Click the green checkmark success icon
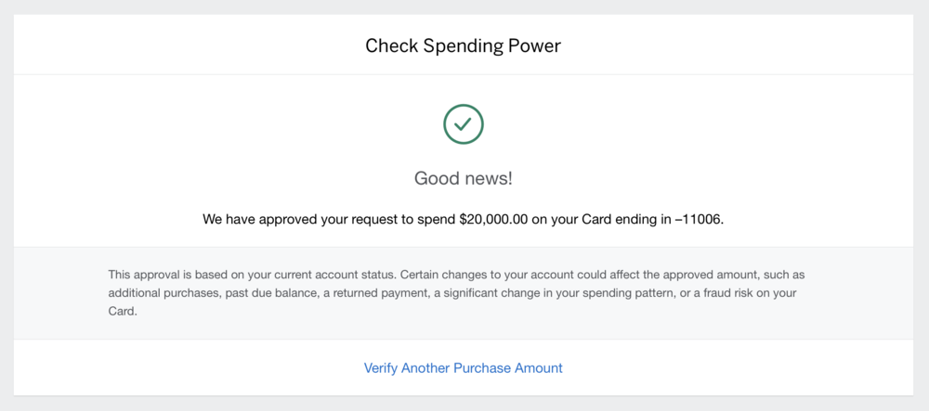929x411 pixels. [x=464, y=124]
